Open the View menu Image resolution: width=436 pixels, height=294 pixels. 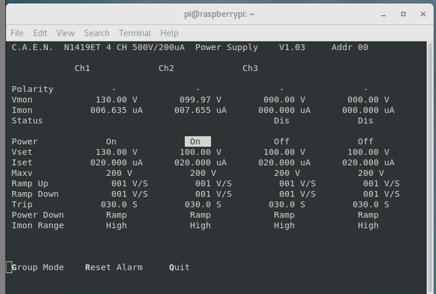pos(65,33)
